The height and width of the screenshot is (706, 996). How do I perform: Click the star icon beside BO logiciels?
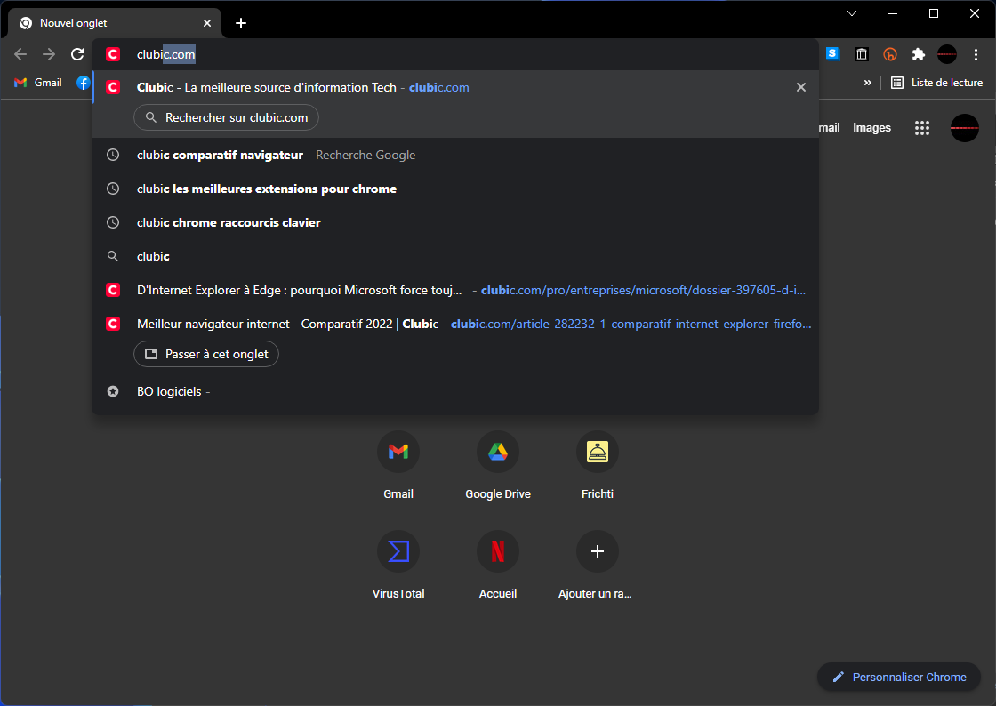pyautogui.click(x=113, y=392)
